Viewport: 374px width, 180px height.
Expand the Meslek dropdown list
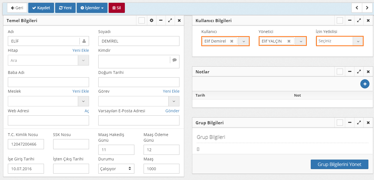click(83, 101)
